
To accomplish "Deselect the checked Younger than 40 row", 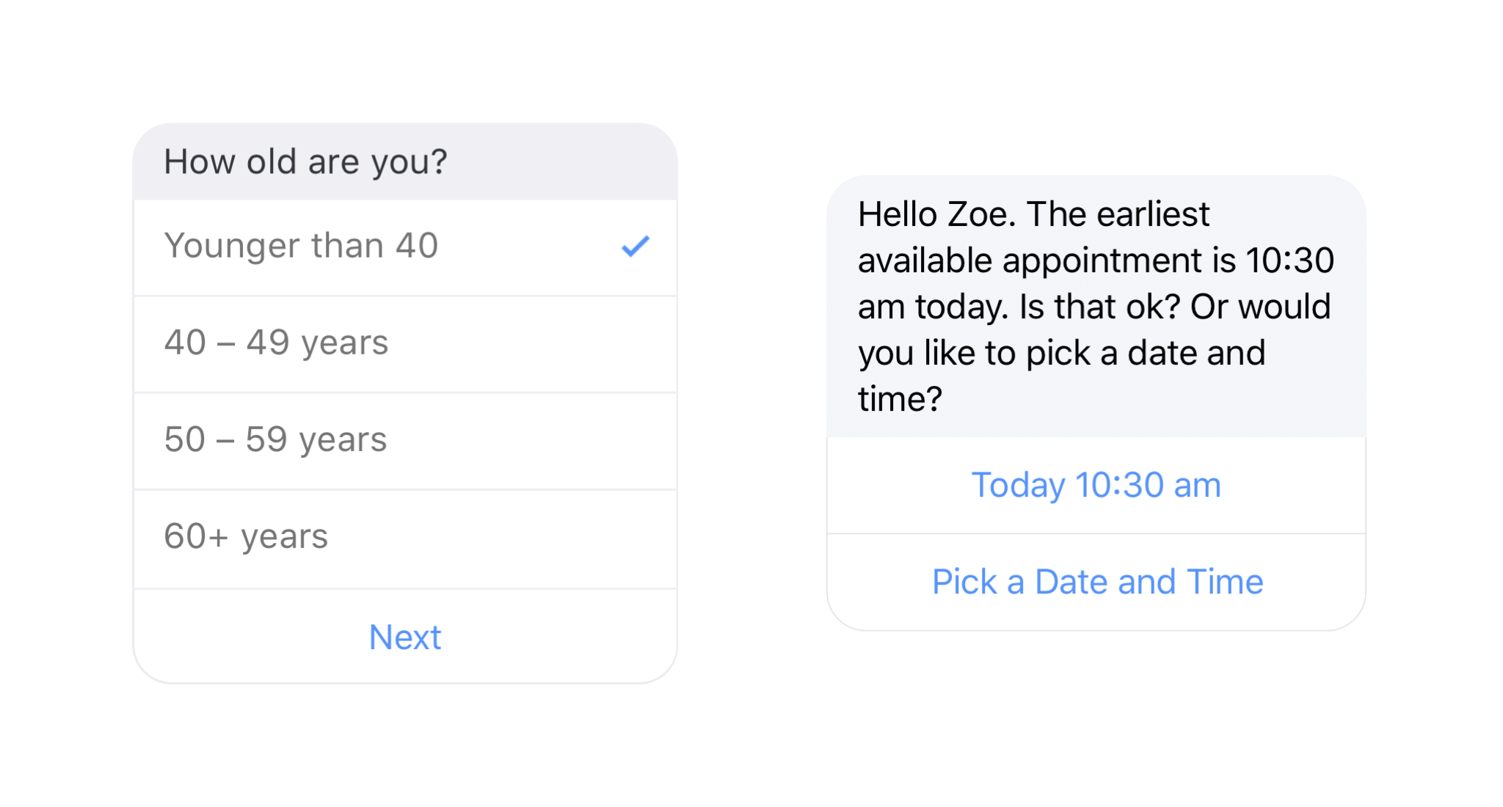I will [x=405, y=247].
